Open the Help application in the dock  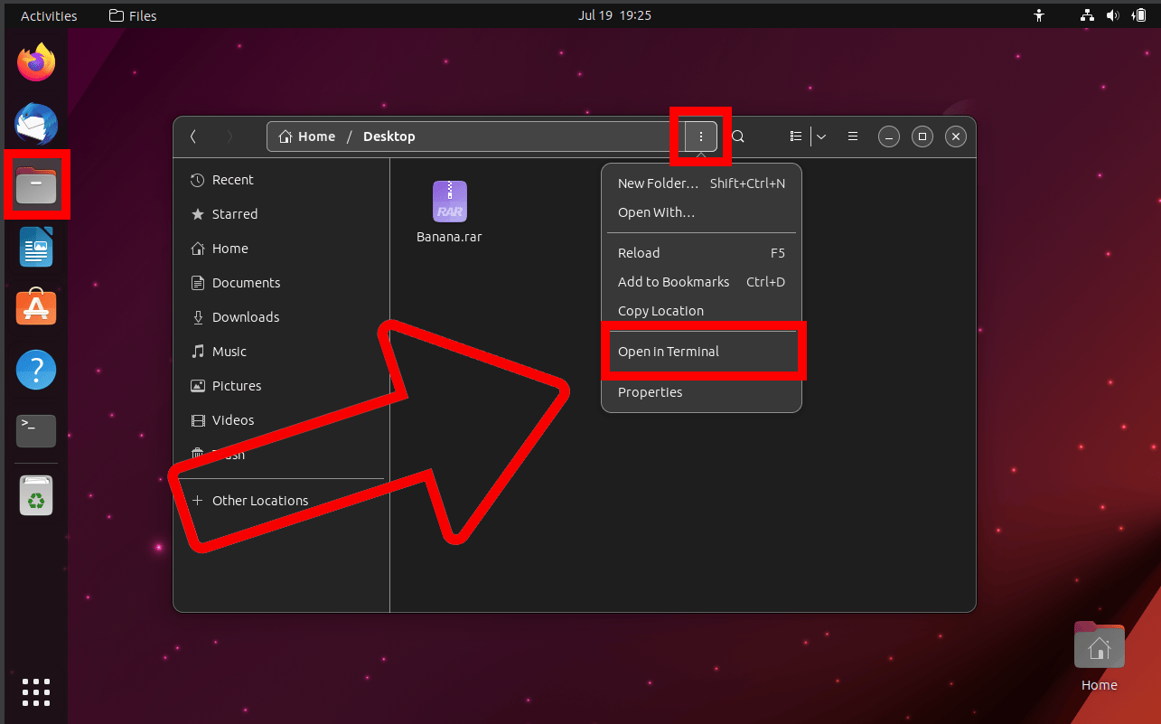click(x=35, y=370)
